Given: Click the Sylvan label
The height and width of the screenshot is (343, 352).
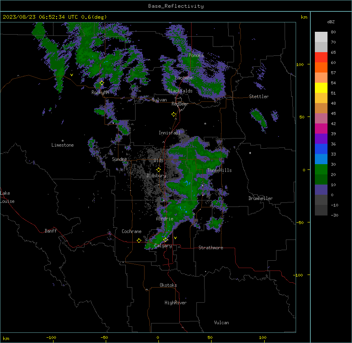Looking at the screenshot, I should point(159,100).
